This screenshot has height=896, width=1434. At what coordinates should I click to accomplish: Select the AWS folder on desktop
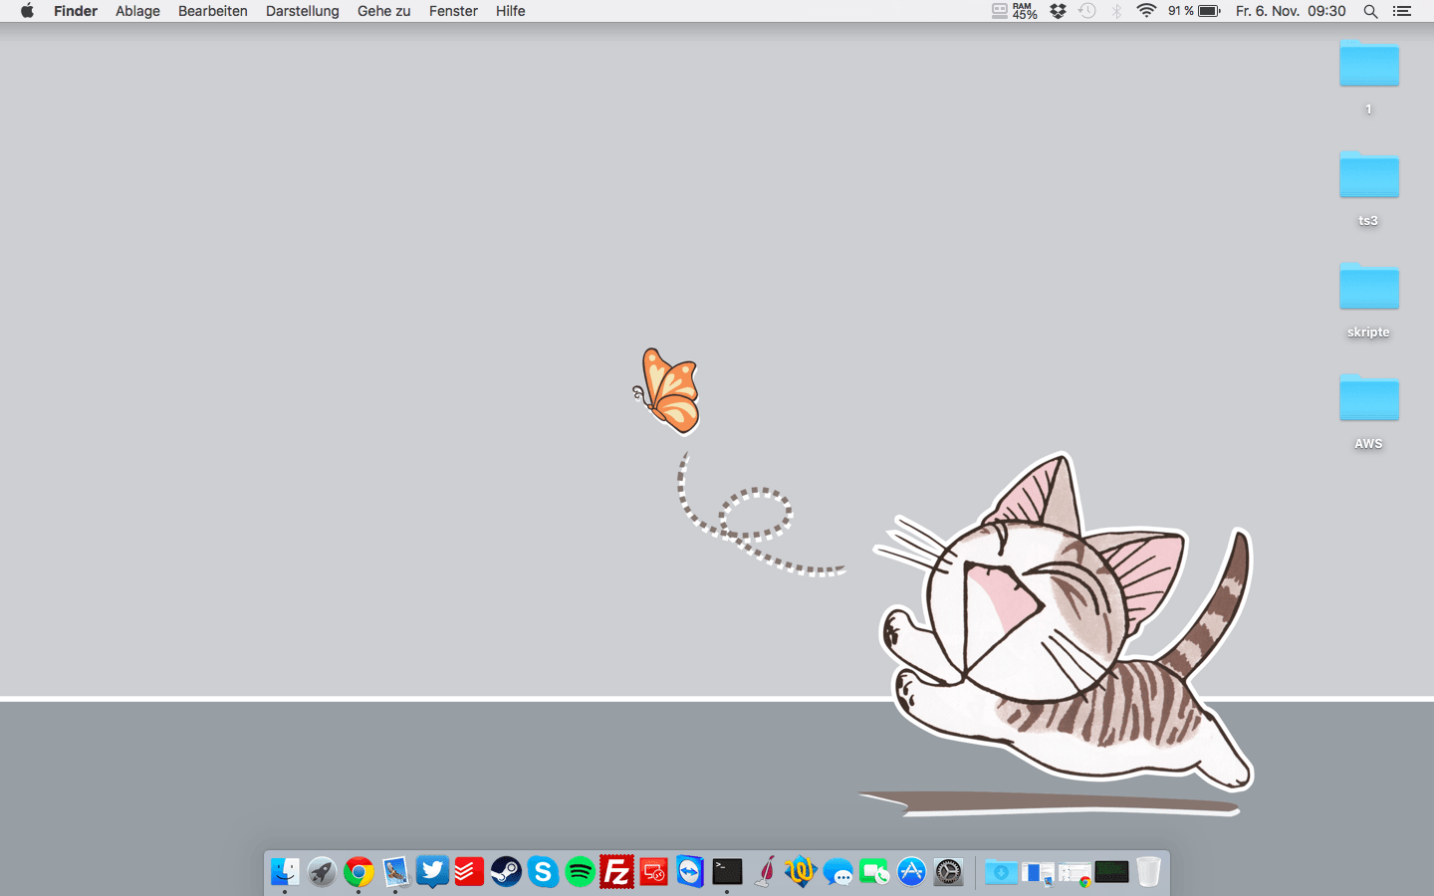pyautogui.click(x=1368, y=400)
